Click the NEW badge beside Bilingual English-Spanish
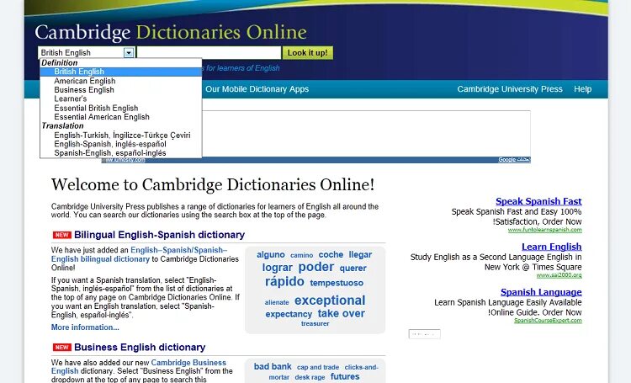631x383 pixels. pos(62,235)
